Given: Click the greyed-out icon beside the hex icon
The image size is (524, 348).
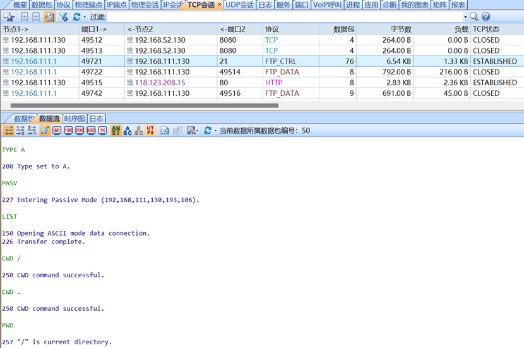Looking at the screenshot, I should 177,130.
